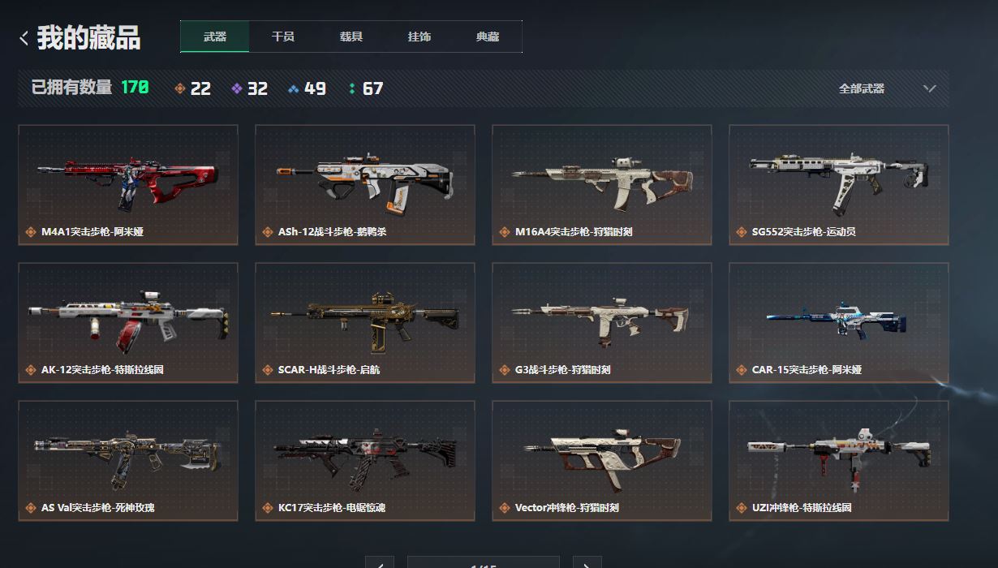Click the previous page arrow at the bottom
998x568 pixels.
380,562
